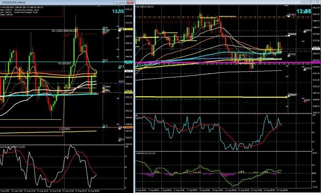Click the left chart stochastic indicator header
The width and height of the screenshot is (321, 193).
click(x=13, y=147)
